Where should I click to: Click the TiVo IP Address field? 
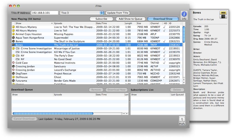click(x=45, y=13)
